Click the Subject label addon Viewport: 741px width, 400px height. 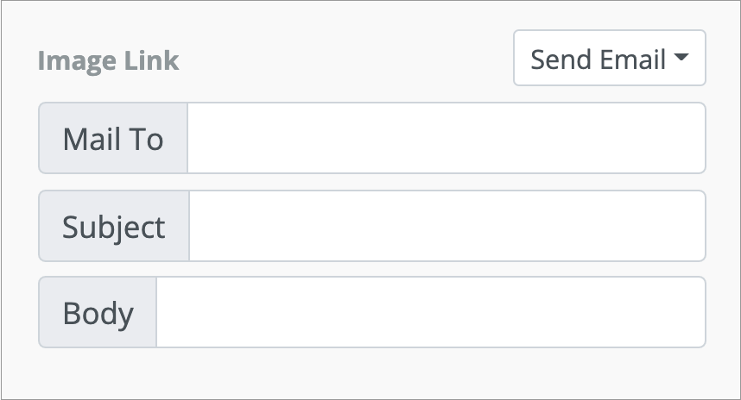point(114,226)
